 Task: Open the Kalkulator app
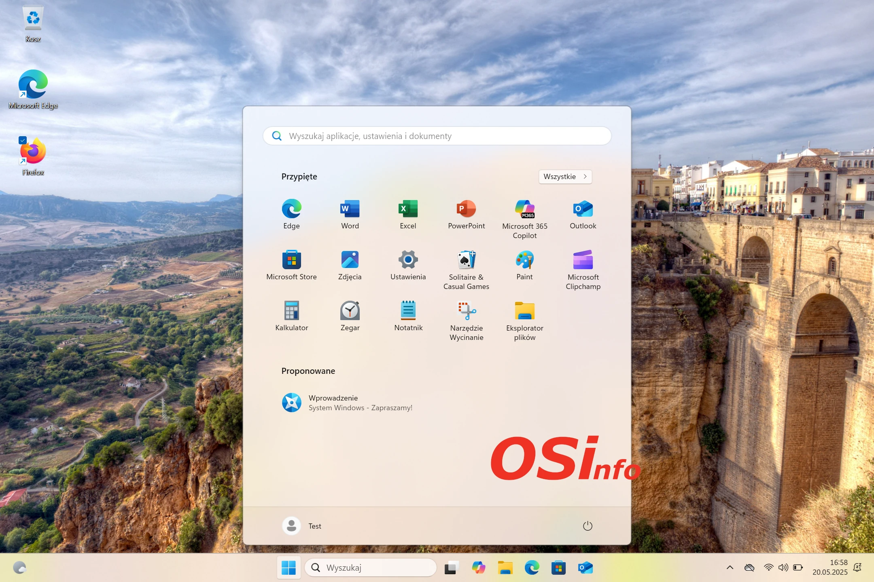pyautogui.click(x=291, y=316)
